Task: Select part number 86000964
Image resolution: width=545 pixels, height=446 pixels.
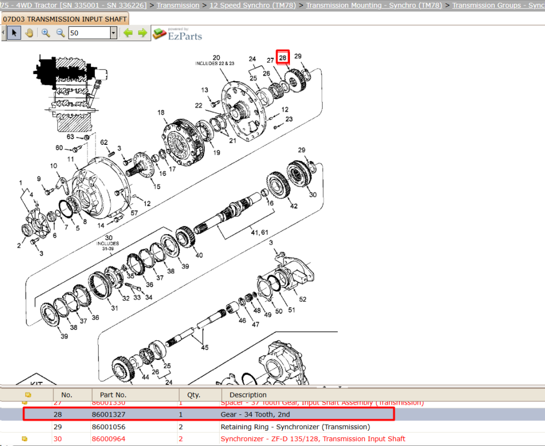Action: [108, 439]
